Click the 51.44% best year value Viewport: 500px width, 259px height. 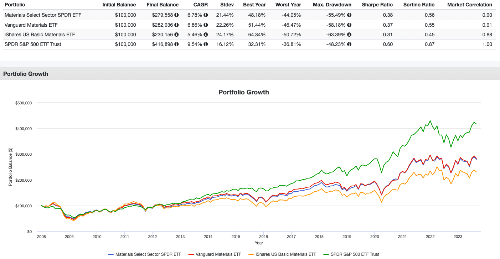click(257, 25)
